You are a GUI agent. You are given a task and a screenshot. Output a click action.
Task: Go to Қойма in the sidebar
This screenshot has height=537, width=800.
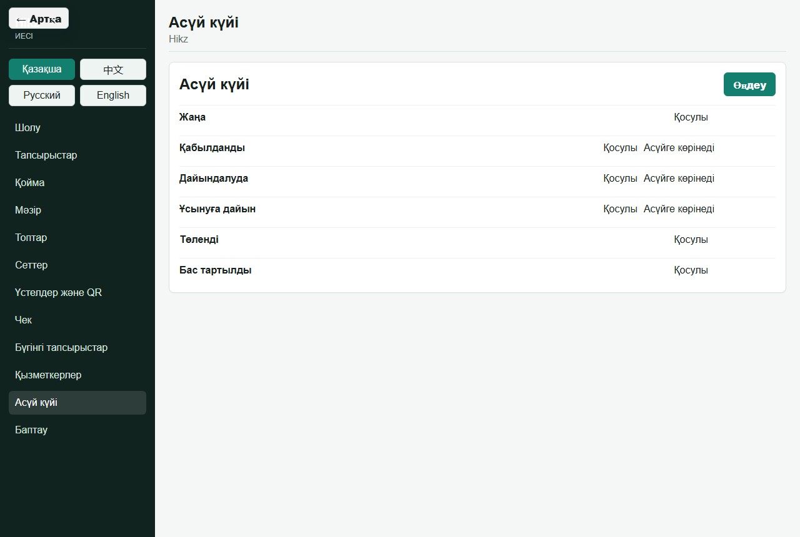click(x=77, y=183)
